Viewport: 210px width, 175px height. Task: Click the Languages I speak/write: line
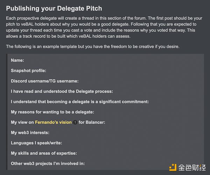[x=36, y=143]
